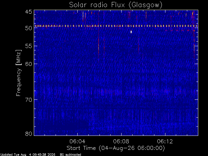208x156 pixels.
Task: Click the 06:08 time axis label
Action: click(x=121, y=141)
